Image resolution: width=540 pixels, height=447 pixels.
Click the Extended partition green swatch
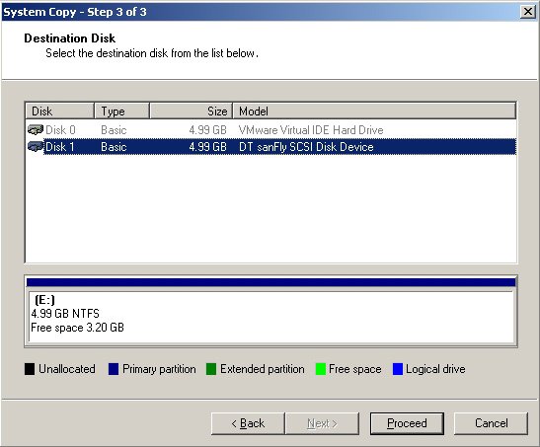pos(211,369)
